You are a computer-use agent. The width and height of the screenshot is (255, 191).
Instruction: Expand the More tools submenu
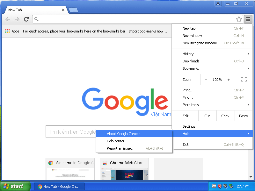coord(212,105)
